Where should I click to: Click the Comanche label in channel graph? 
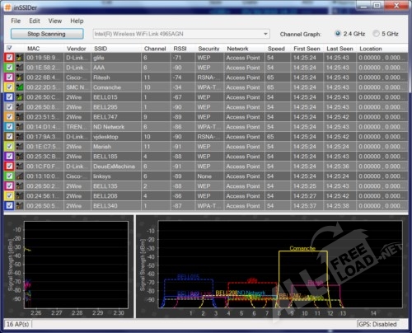(x=302, y=248)
